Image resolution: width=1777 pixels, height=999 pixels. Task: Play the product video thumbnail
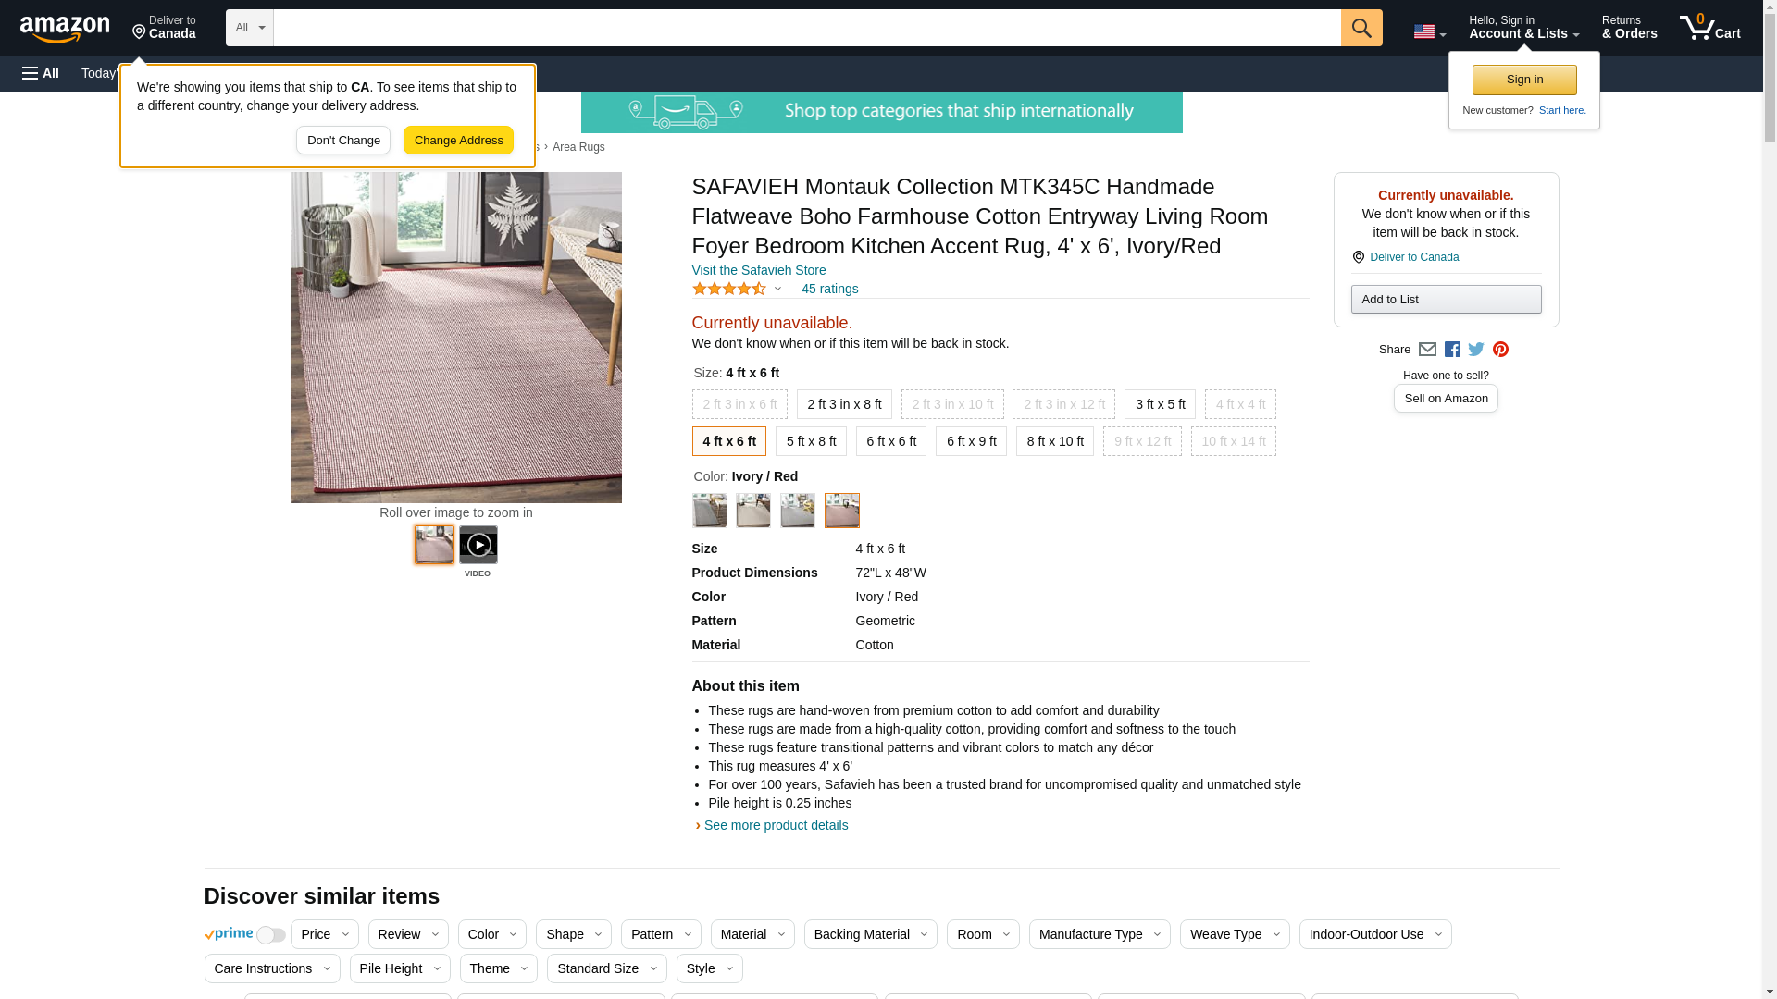coord(478,545)
